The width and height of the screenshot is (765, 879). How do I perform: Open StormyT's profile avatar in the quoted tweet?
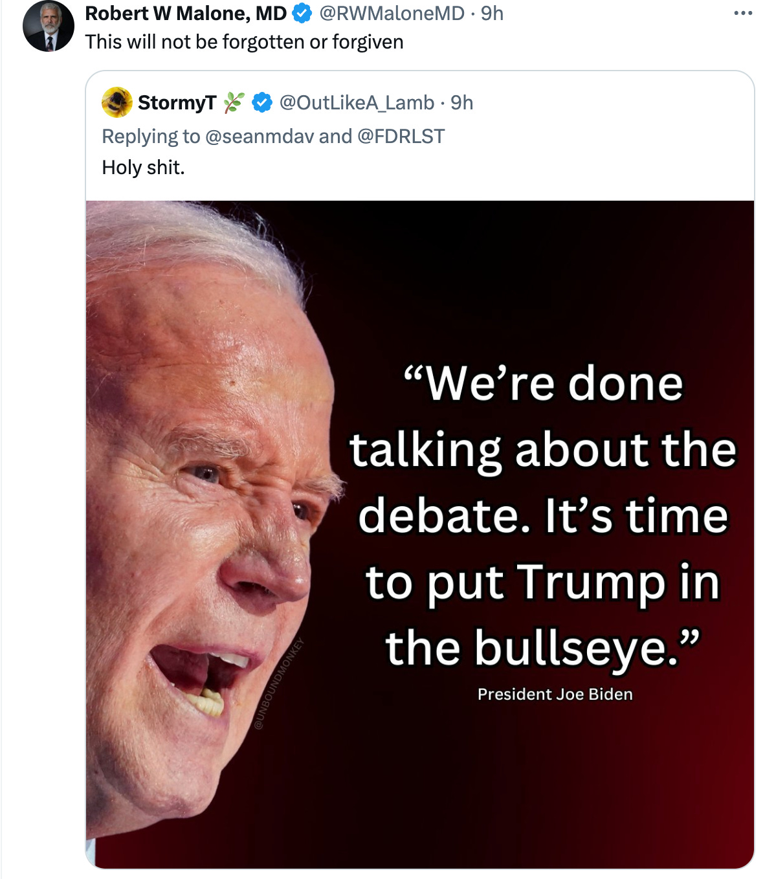pyautogui.click(x=117, y=102)
